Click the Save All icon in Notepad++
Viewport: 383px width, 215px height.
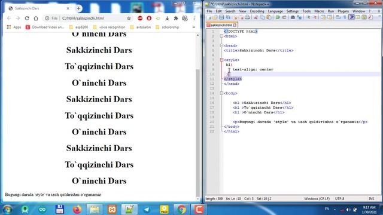click(x=228, y=17)
